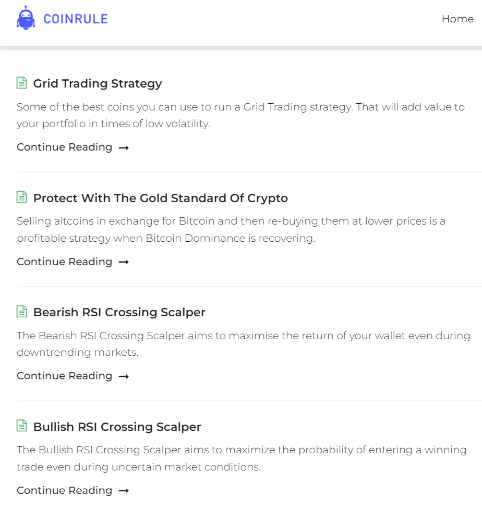Click arrow icon after Bullish RSI Continue Reading
The image size is (482, 508).
(124, 491)
